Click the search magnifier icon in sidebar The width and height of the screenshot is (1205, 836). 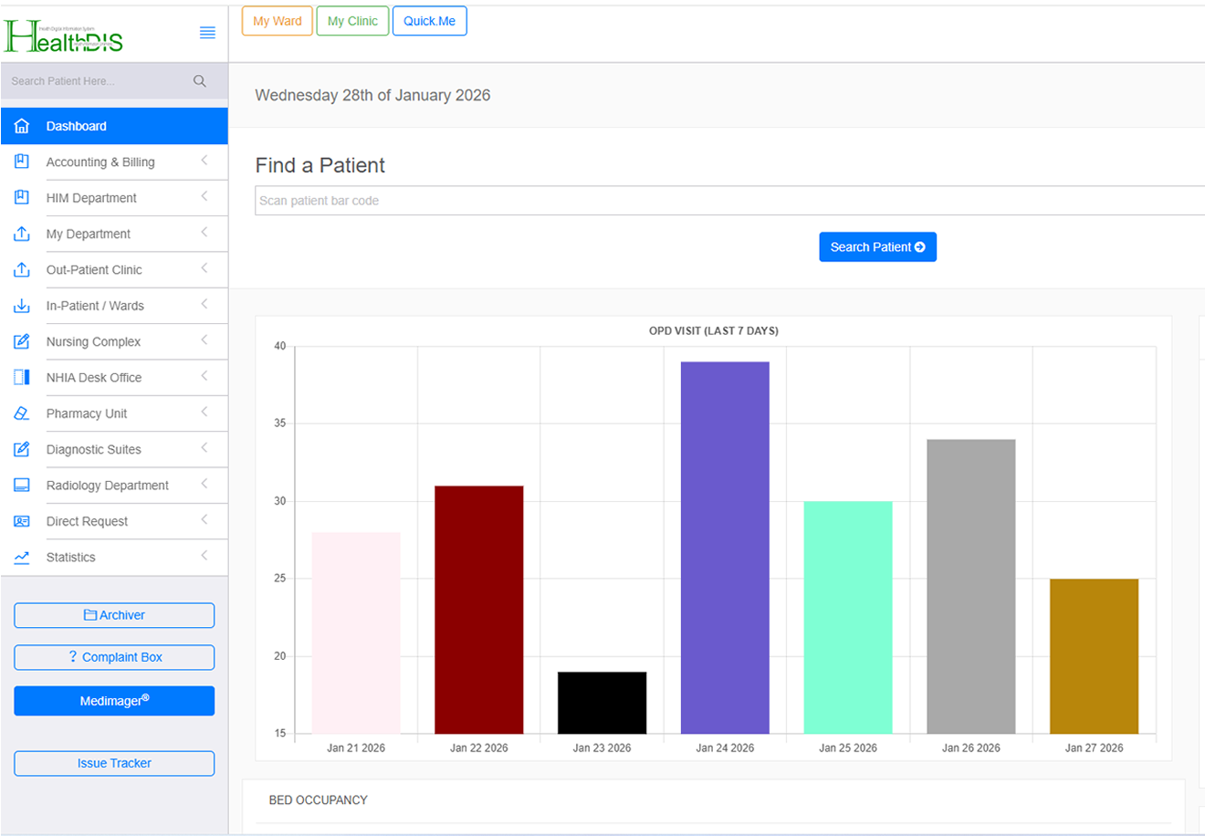click(x=200, y=81)
